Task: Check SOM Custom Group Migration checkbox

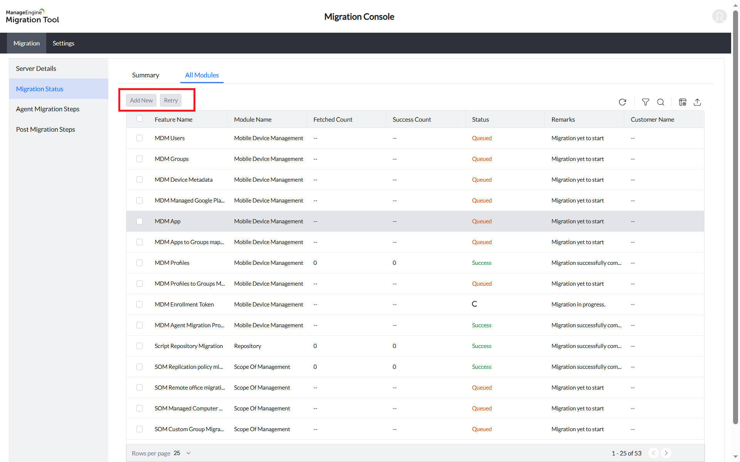Action: tap(140, 429)
